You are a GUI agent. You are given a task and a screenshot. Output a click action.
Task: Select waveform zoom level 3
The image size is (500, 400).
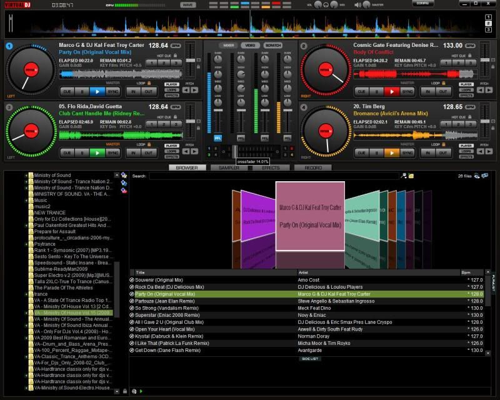coord(488,29)
